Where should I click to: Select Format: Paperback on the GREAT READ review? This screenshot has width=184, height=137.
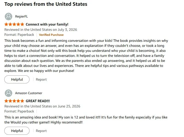point(19,111)
